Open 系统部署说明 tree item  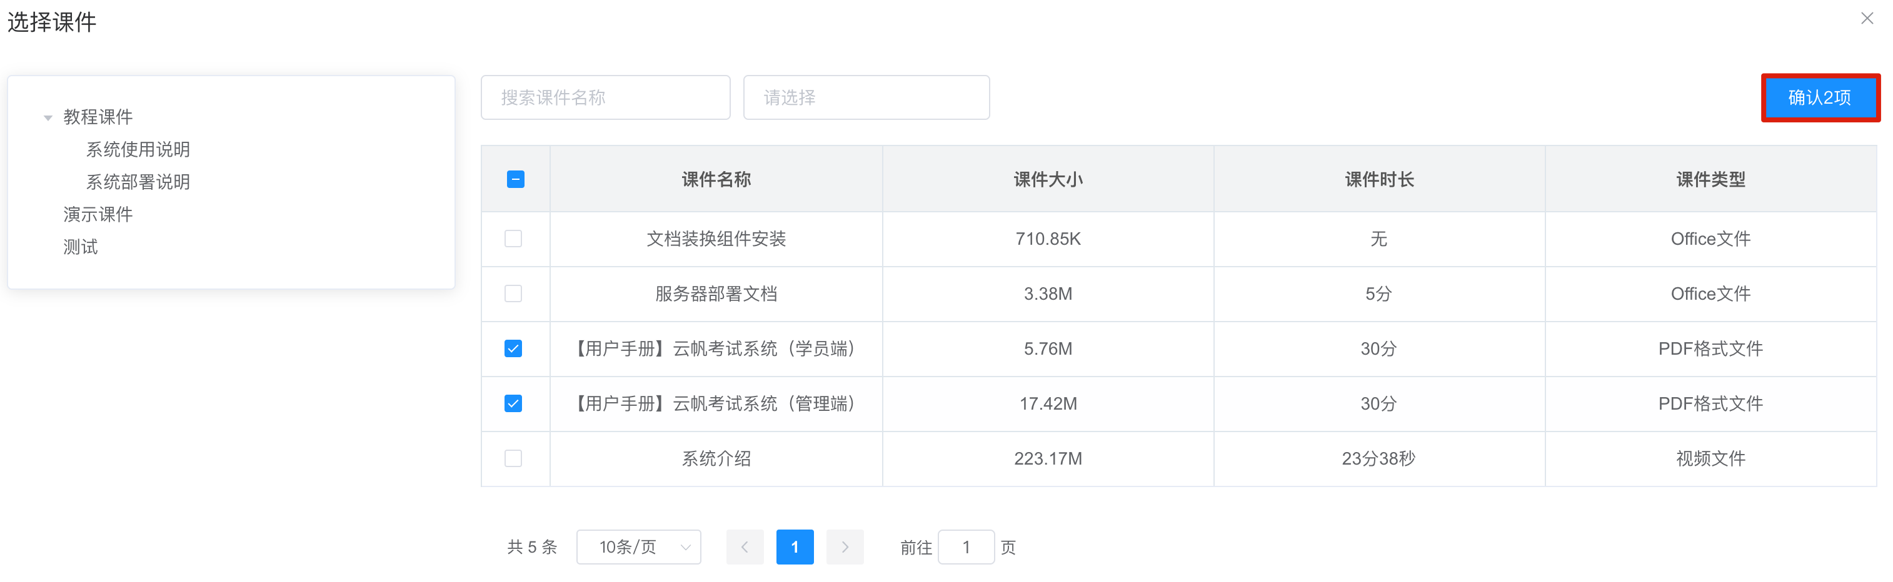point(138,182)
